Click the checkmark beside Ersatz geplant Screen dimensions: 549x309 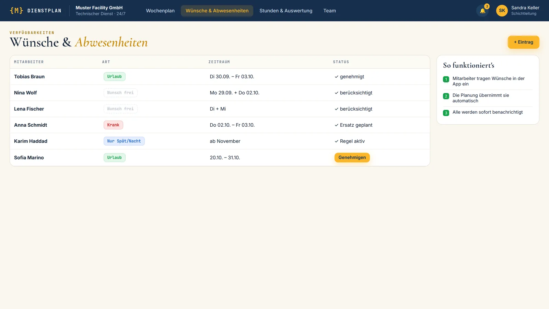(x=337, y=125)
